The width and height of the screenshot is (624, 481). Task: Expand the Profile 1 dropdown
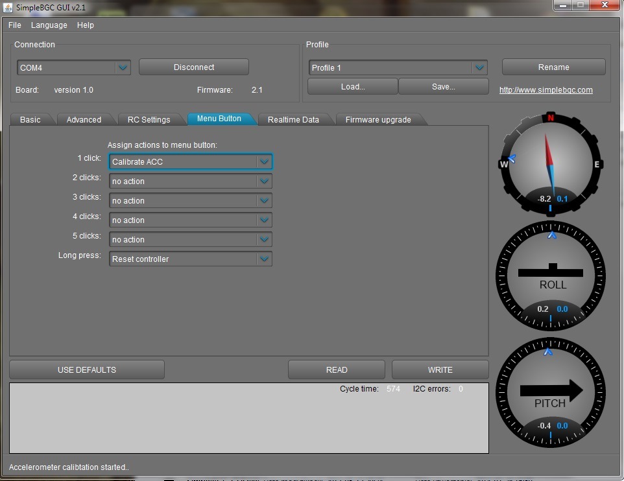pyautogui.click(x=398, y=68)
